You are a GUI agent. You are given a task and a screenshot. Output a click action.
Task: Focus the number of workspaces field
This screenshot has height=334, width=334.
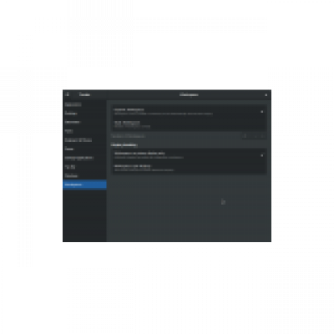(246, 136)
